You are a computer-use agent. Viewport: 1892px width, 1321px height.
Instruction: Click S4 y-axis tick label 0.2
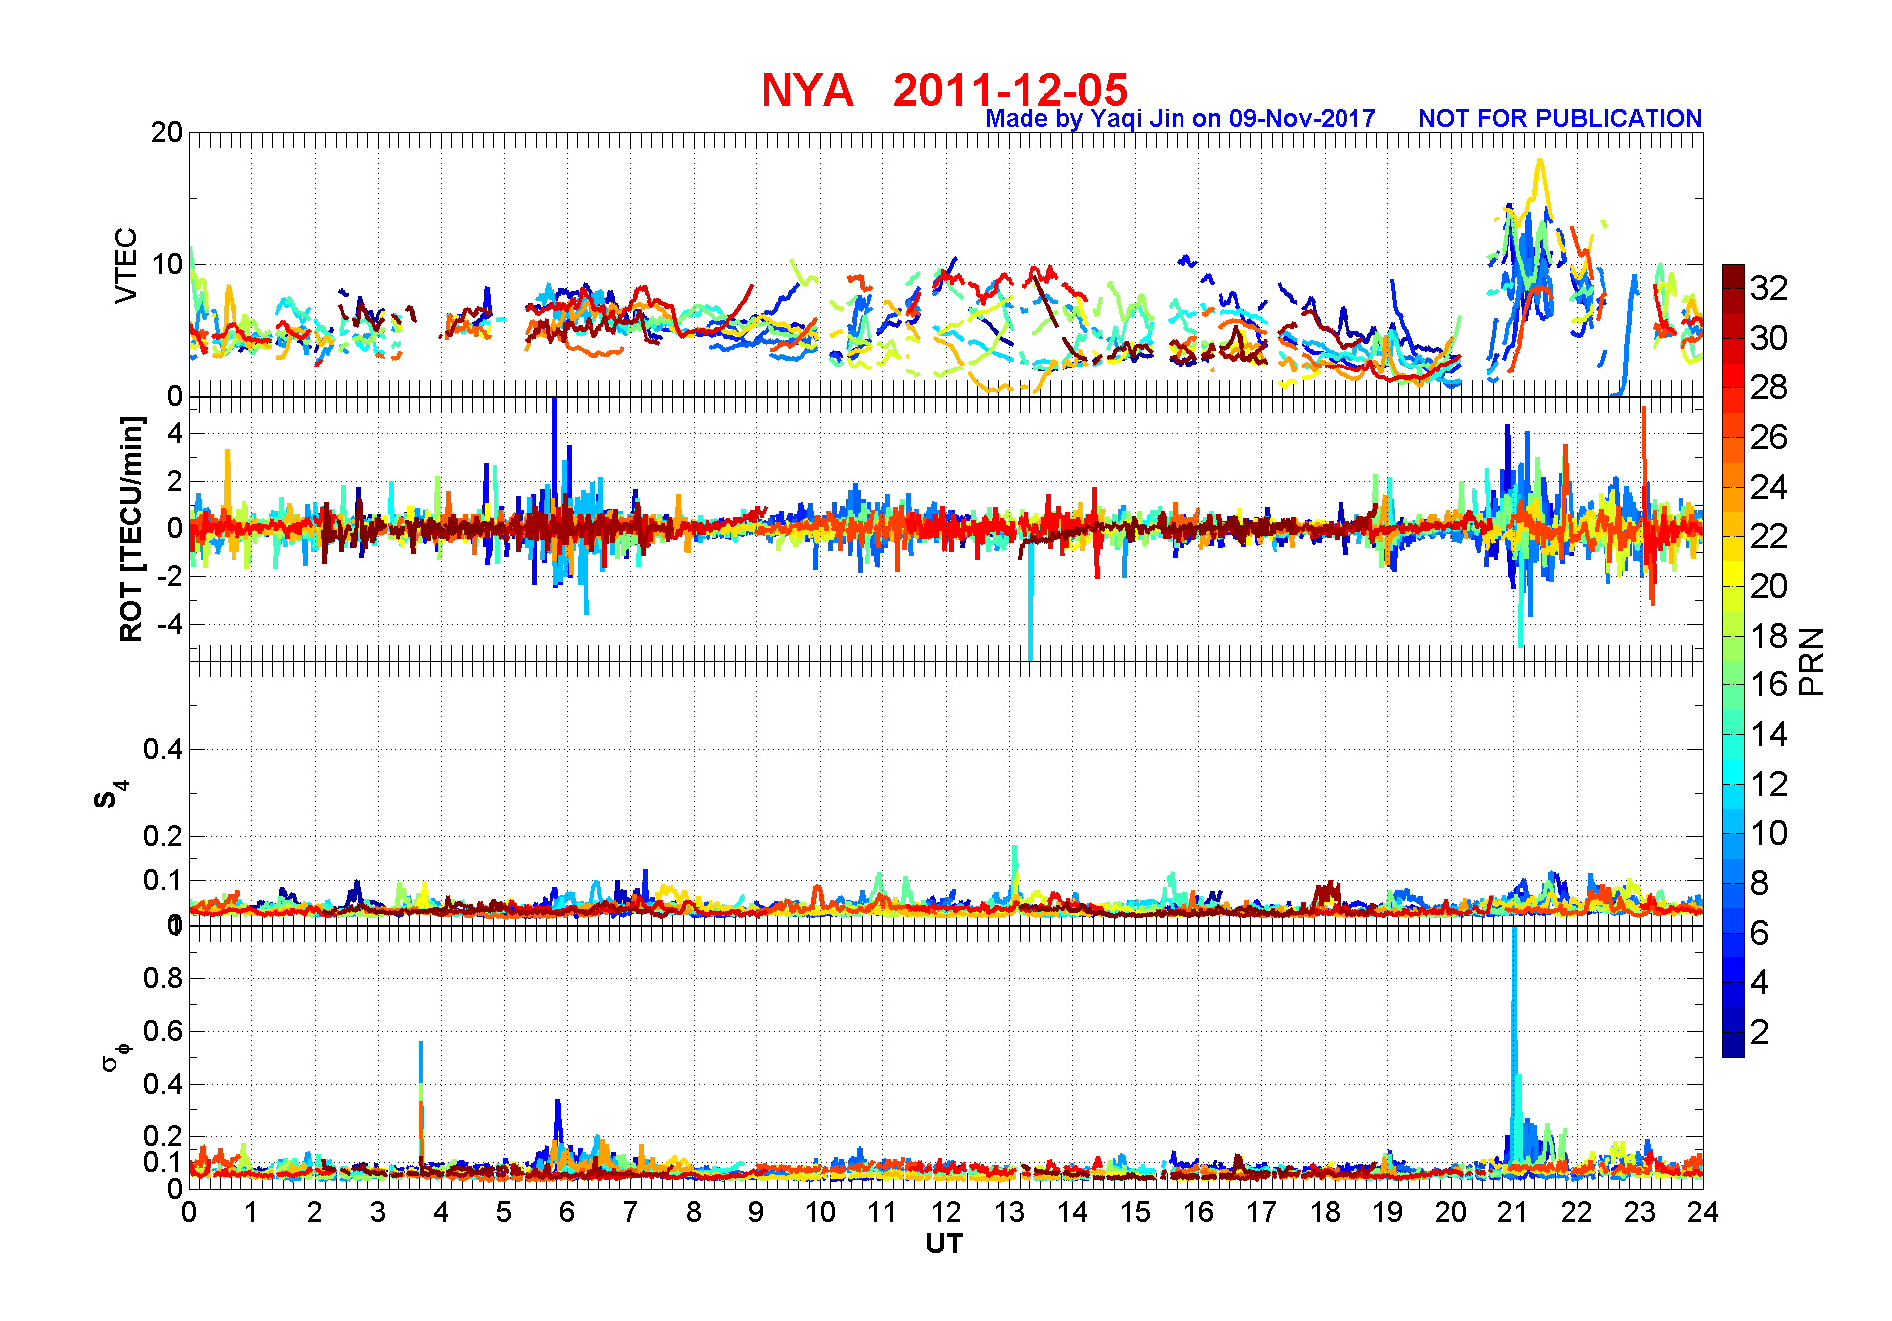coord(164,836)
